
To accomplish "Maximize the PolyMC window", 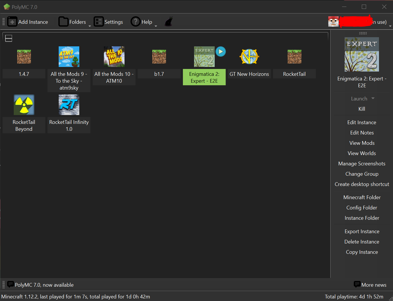I will [x=364, y=7].
